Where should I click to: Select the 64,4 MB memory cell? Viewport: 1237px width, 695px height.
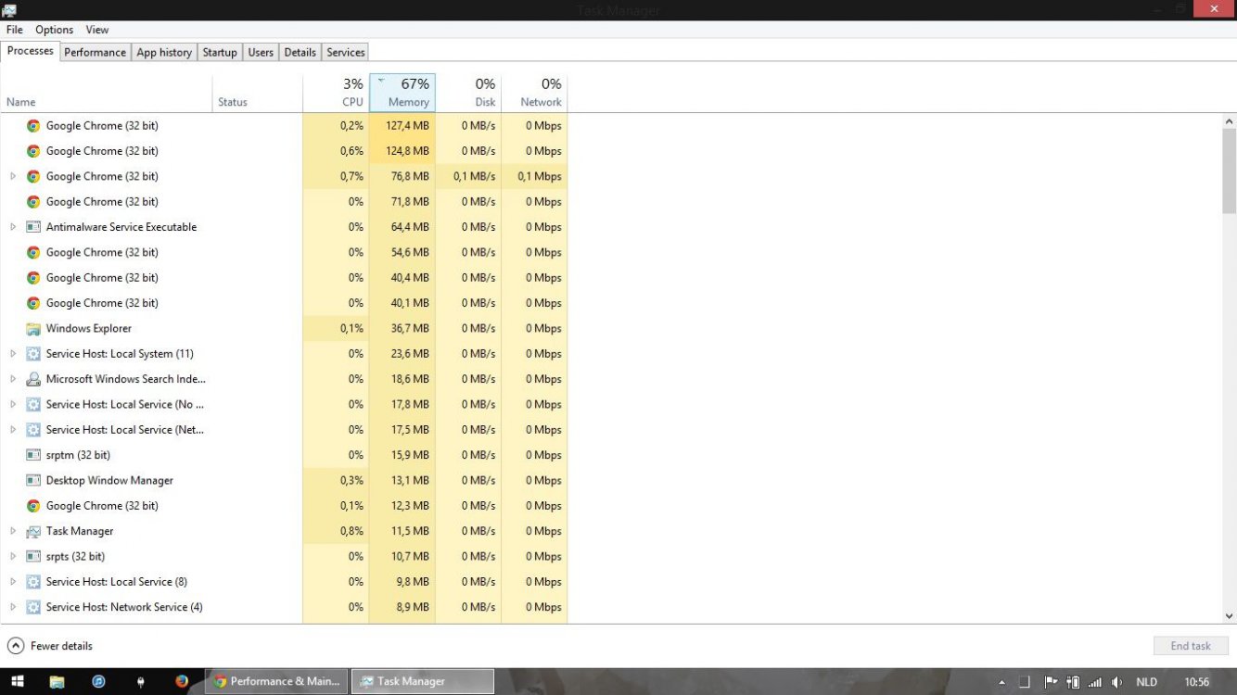coord(402,227)
